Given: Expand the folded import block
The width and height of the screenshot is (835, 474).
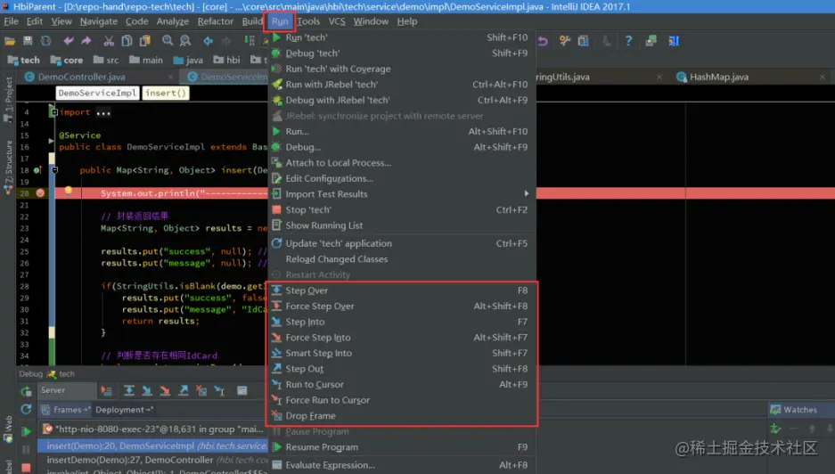Looking at the screenshot, I should pos(53,112).
